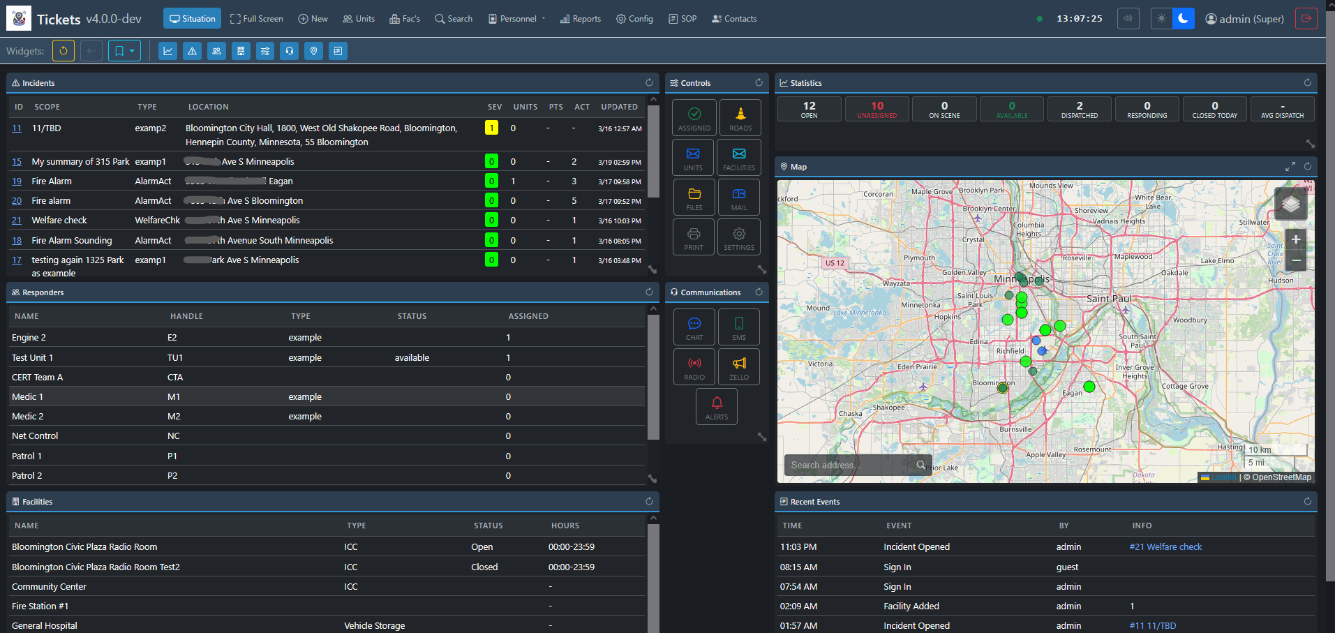Viewport: 1335px width, 633px height.
Task: Open the Radio communications button
Action: (694, 367)
